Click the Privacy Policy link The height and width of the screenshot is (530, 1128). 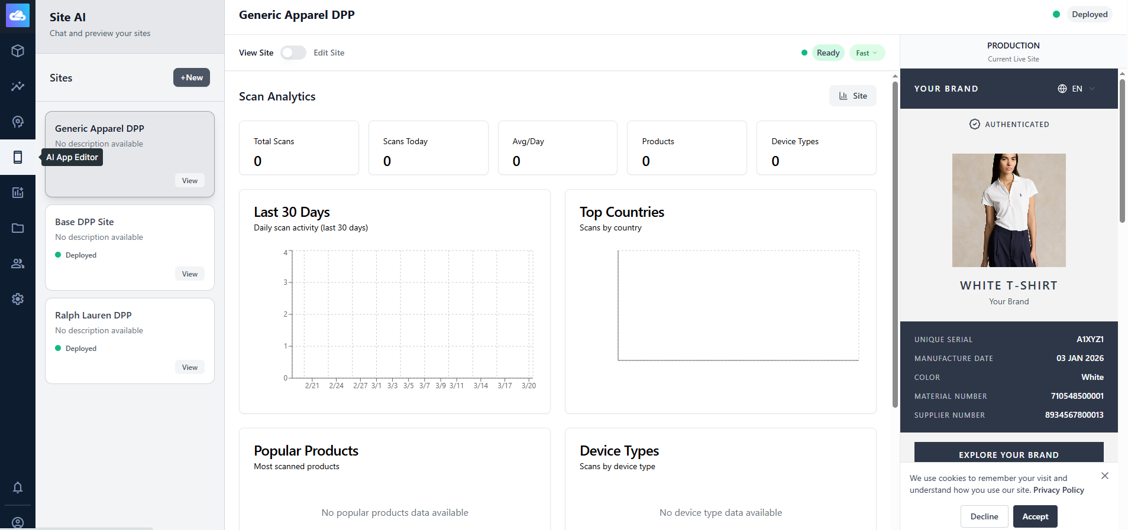(1058, 490)
